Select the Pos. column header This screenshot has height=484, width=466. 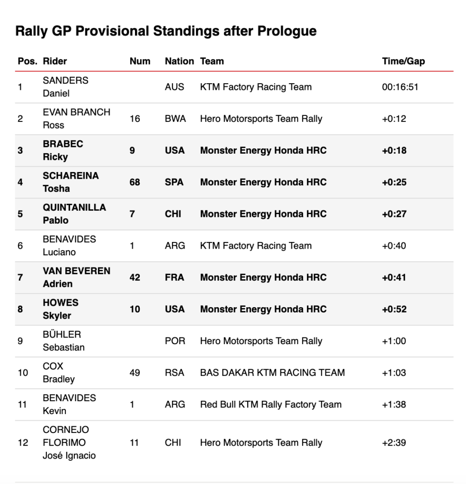[x=27, y=61]
